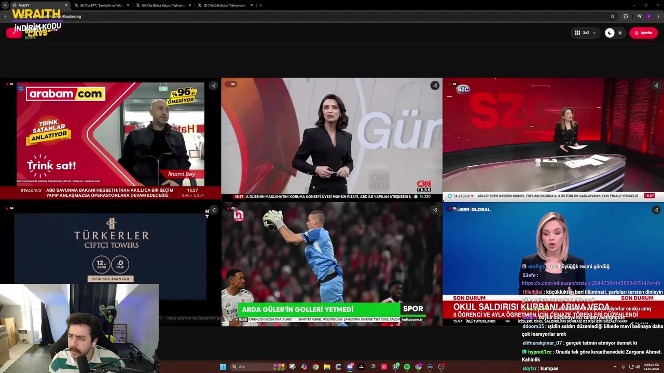664x373 pixels.
Task: Click the taskbar Ara search box
Action: point(258,367)
